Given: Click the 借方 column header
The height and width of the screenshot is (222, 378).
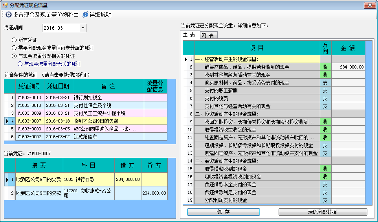Looking at the screenshot, I should pos(128,165).
